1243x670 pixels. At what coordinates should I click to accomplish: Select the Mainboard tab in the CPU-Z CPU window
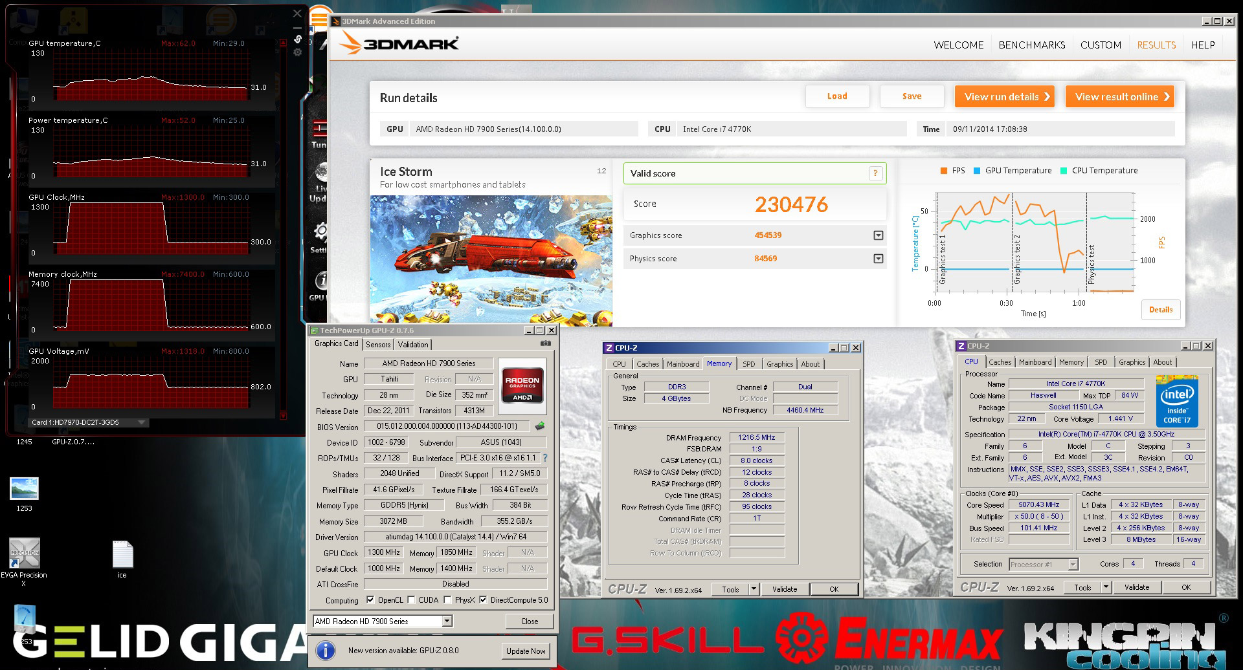pyautogui.click(x=1035, y=362)
